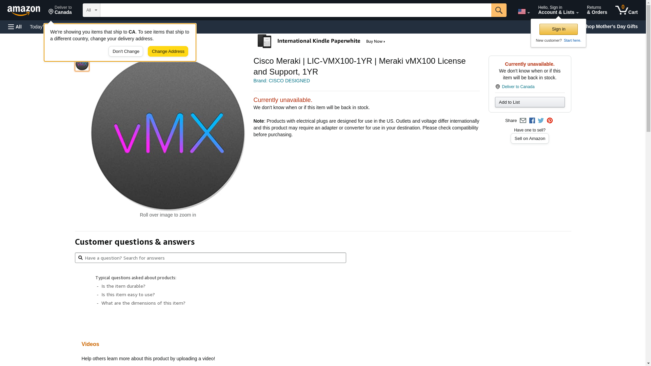Click the yellow Sign in button
Screen dimensions: 651x366
click(x=558, y=29)
